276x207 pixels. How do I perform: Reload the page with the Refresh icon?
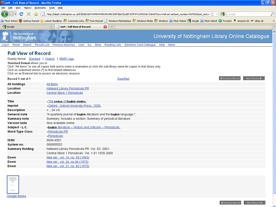coord(21,14)
